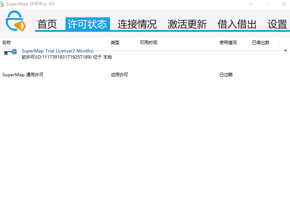290x201 pixels.
Task: Switch to the 连接情况 tab
Action: point(137,24)
